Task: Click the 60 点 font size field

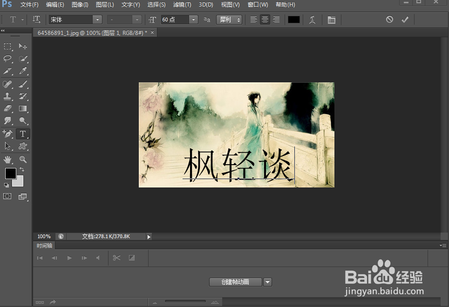Action: coord(175,20)
